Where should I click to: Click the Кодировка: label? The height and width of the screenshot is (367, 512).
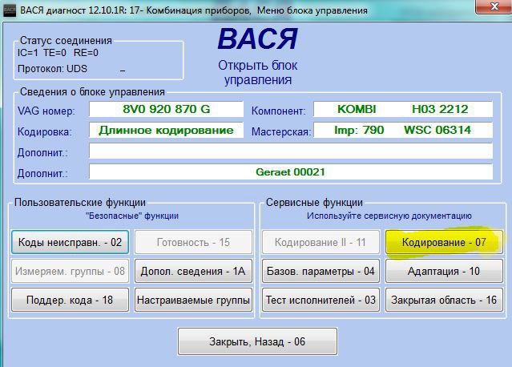click(44, 131)
